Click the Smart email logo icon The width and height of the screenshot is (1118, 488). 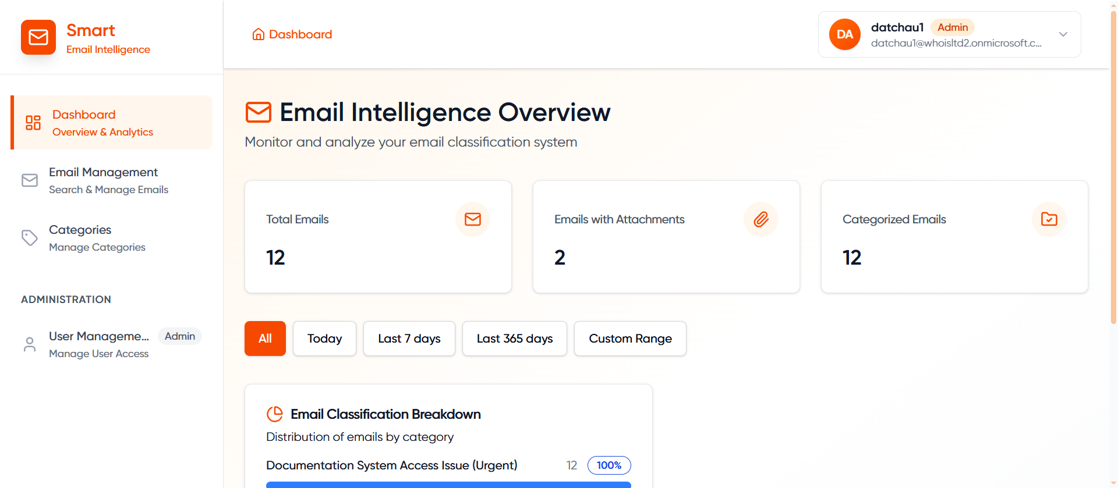pyautogui.click(x=38, y=37)
